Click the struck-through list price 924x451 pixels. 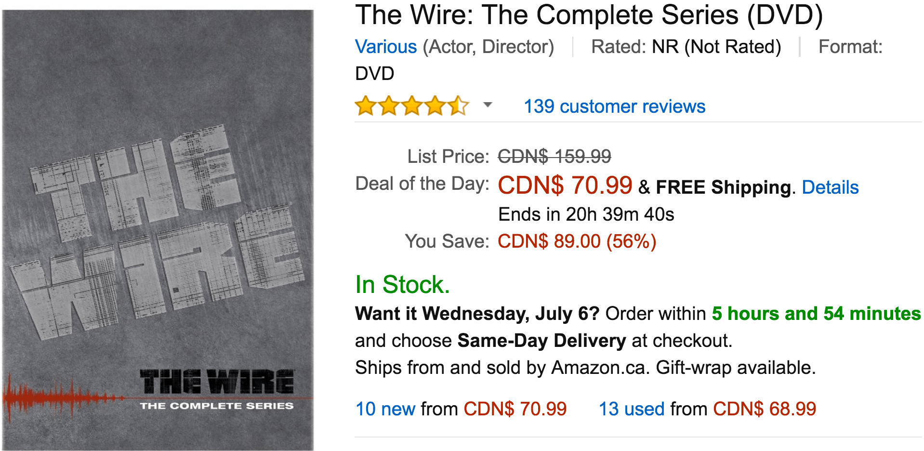[x=554, y=156]
